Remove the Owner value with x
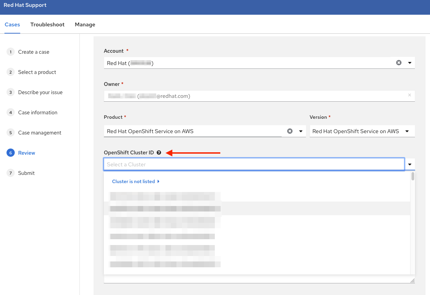Image resolution: width=430 pixels, height=295 pixels. click(x=409, y=95)
